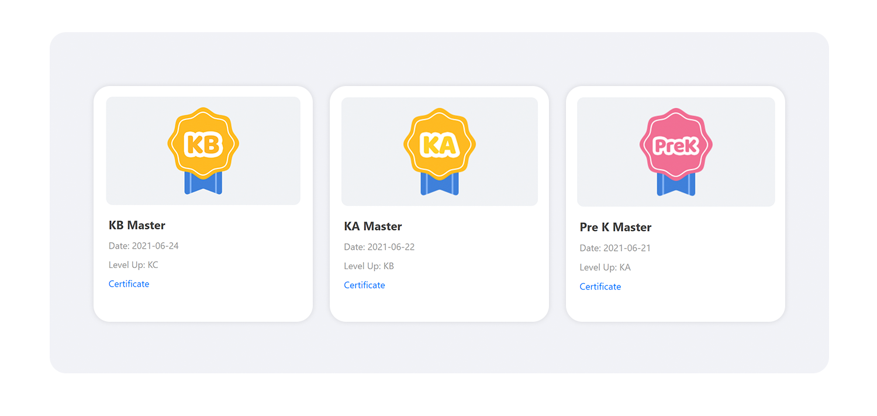Click the "Level Up: KB" label
Viewport: 877px width, 416px height.
pyautogui.click(x=369, y=266)
